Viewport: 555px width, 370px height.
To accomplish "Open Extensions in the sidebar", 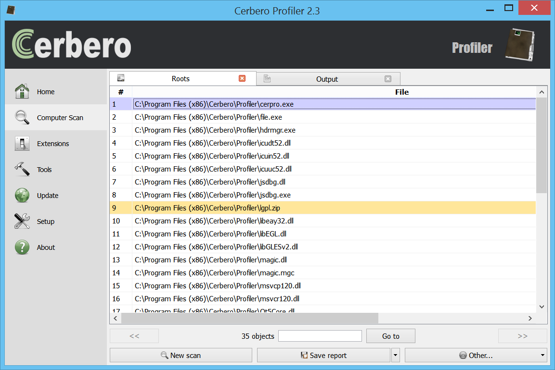I will tap(56, 144).
